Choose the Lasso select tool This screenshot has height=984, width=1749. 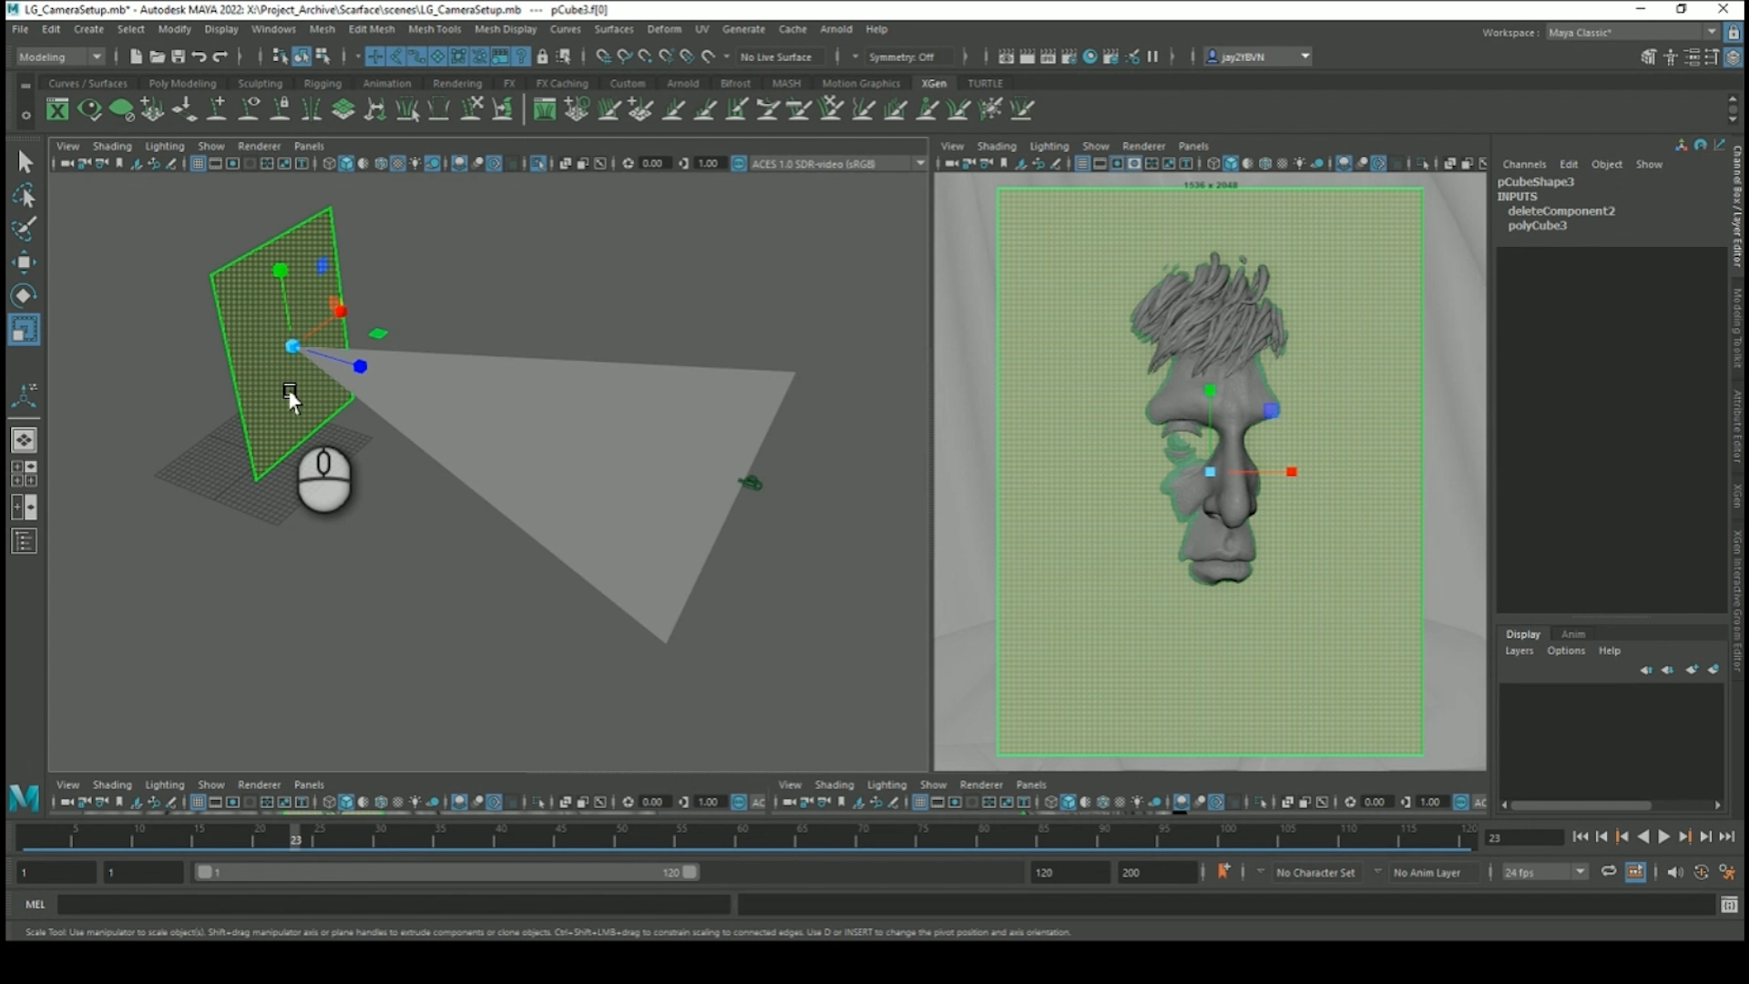coord(24,196)
